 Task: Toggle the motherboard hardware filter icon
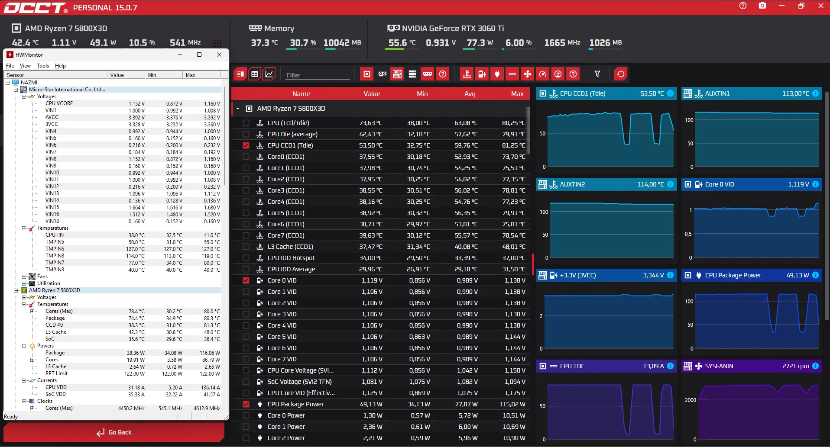click(397, 74)
